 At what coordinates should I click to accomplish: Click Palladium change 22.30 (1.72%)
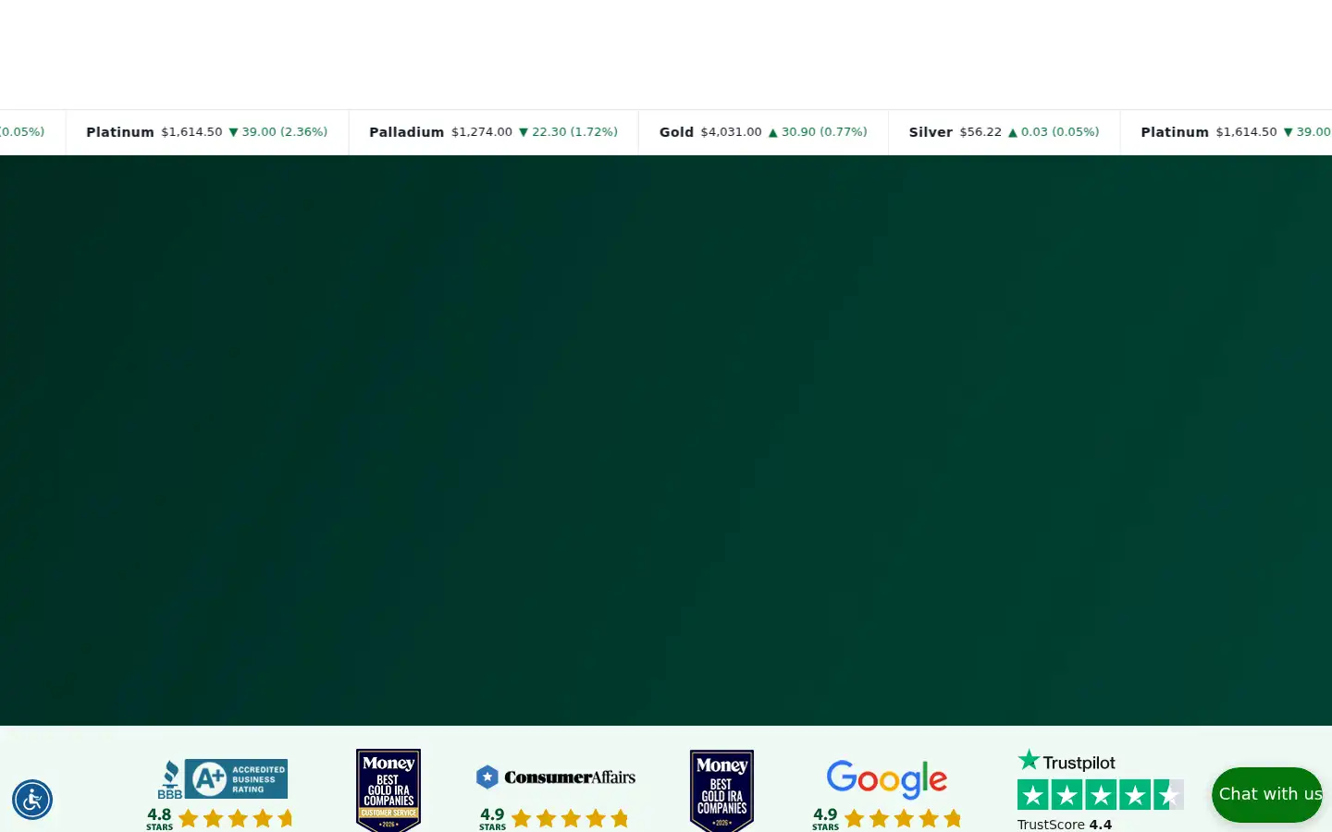[x=568, y=132]
